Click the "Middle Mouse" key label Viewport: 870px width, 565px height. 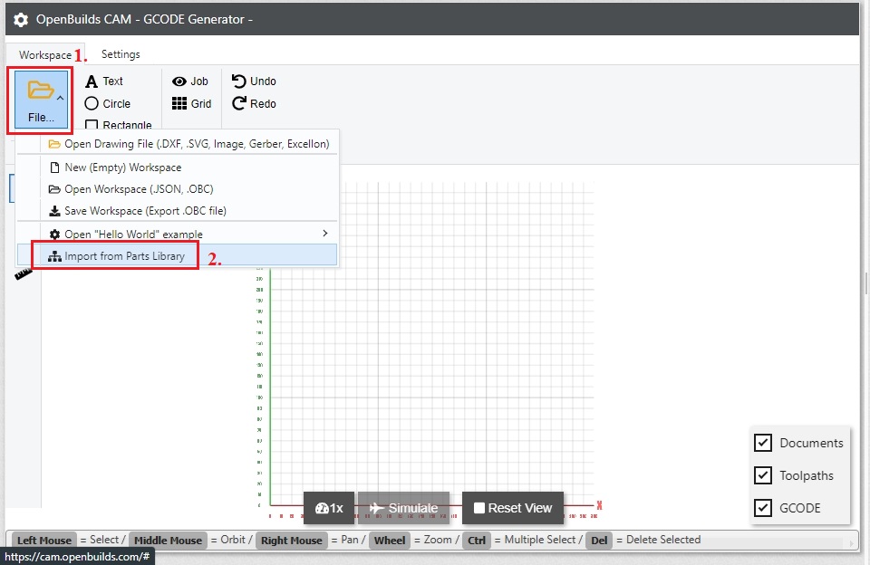(x=169, y=540)
